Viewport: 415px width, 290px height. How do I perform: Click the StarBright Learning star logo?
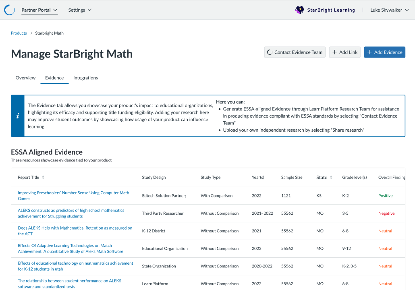coord(299,10)
